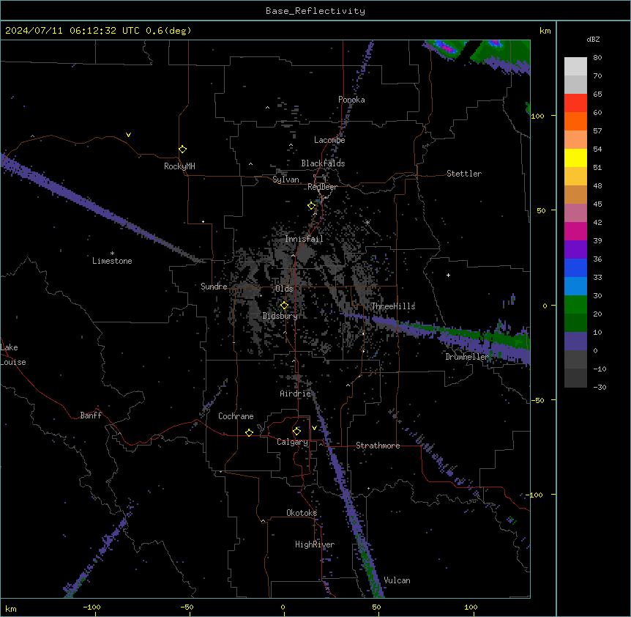Select the HighRiver label
Screen dimensions: 631x617
pyautogui.click(x=315, y=544)
